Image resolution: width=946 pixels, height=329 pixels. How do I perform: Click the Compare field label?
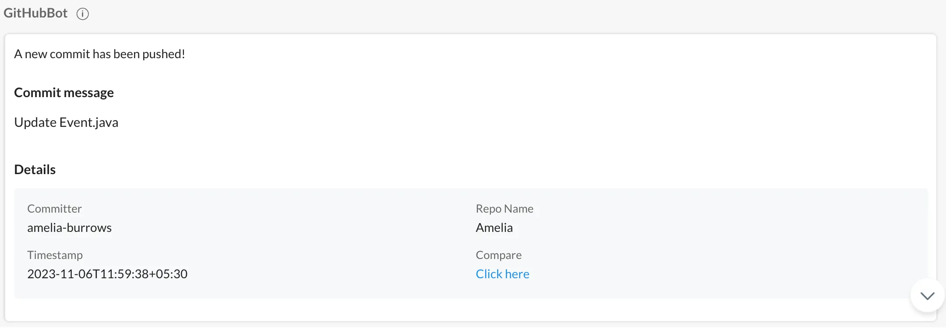[x=498, y=255]
